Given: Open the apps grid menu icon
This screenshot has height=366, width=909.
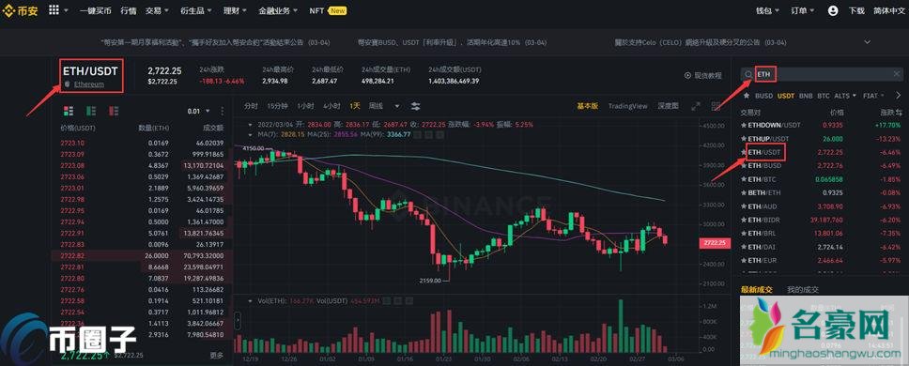Looking at the screenshot, I should [54, 9].
